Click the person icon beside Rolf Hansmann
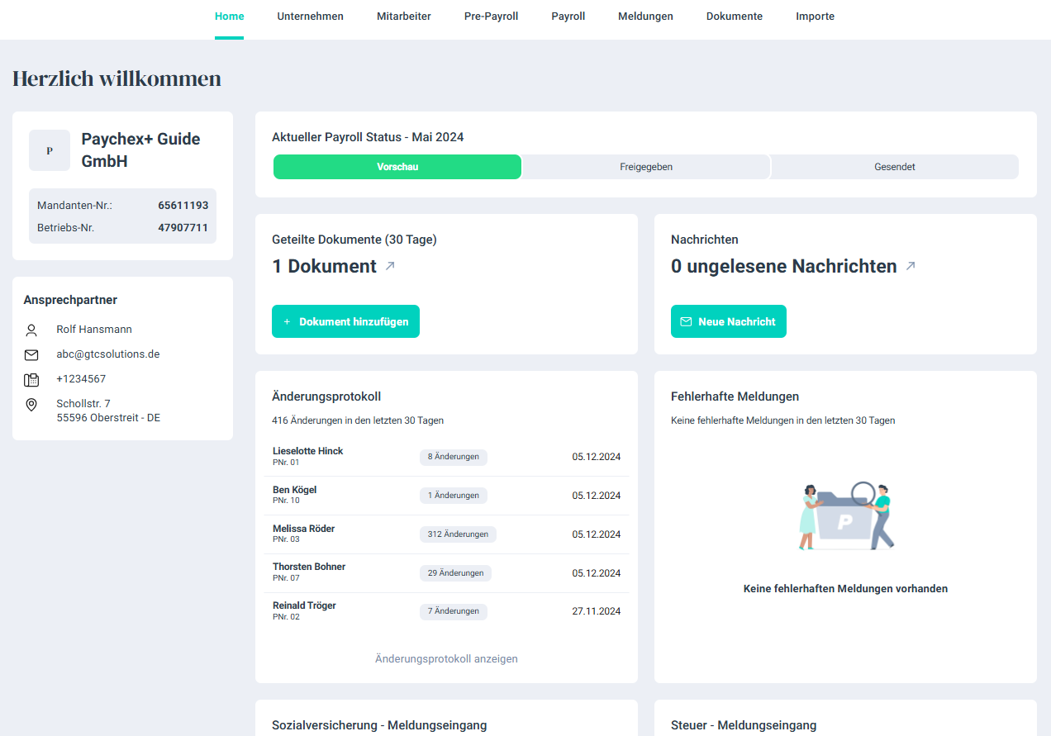 point(31,330)
